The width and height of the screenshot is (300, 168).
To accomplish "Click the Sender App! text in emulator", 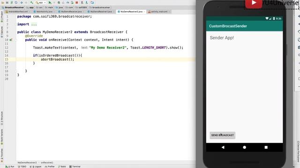I will 222,38.
